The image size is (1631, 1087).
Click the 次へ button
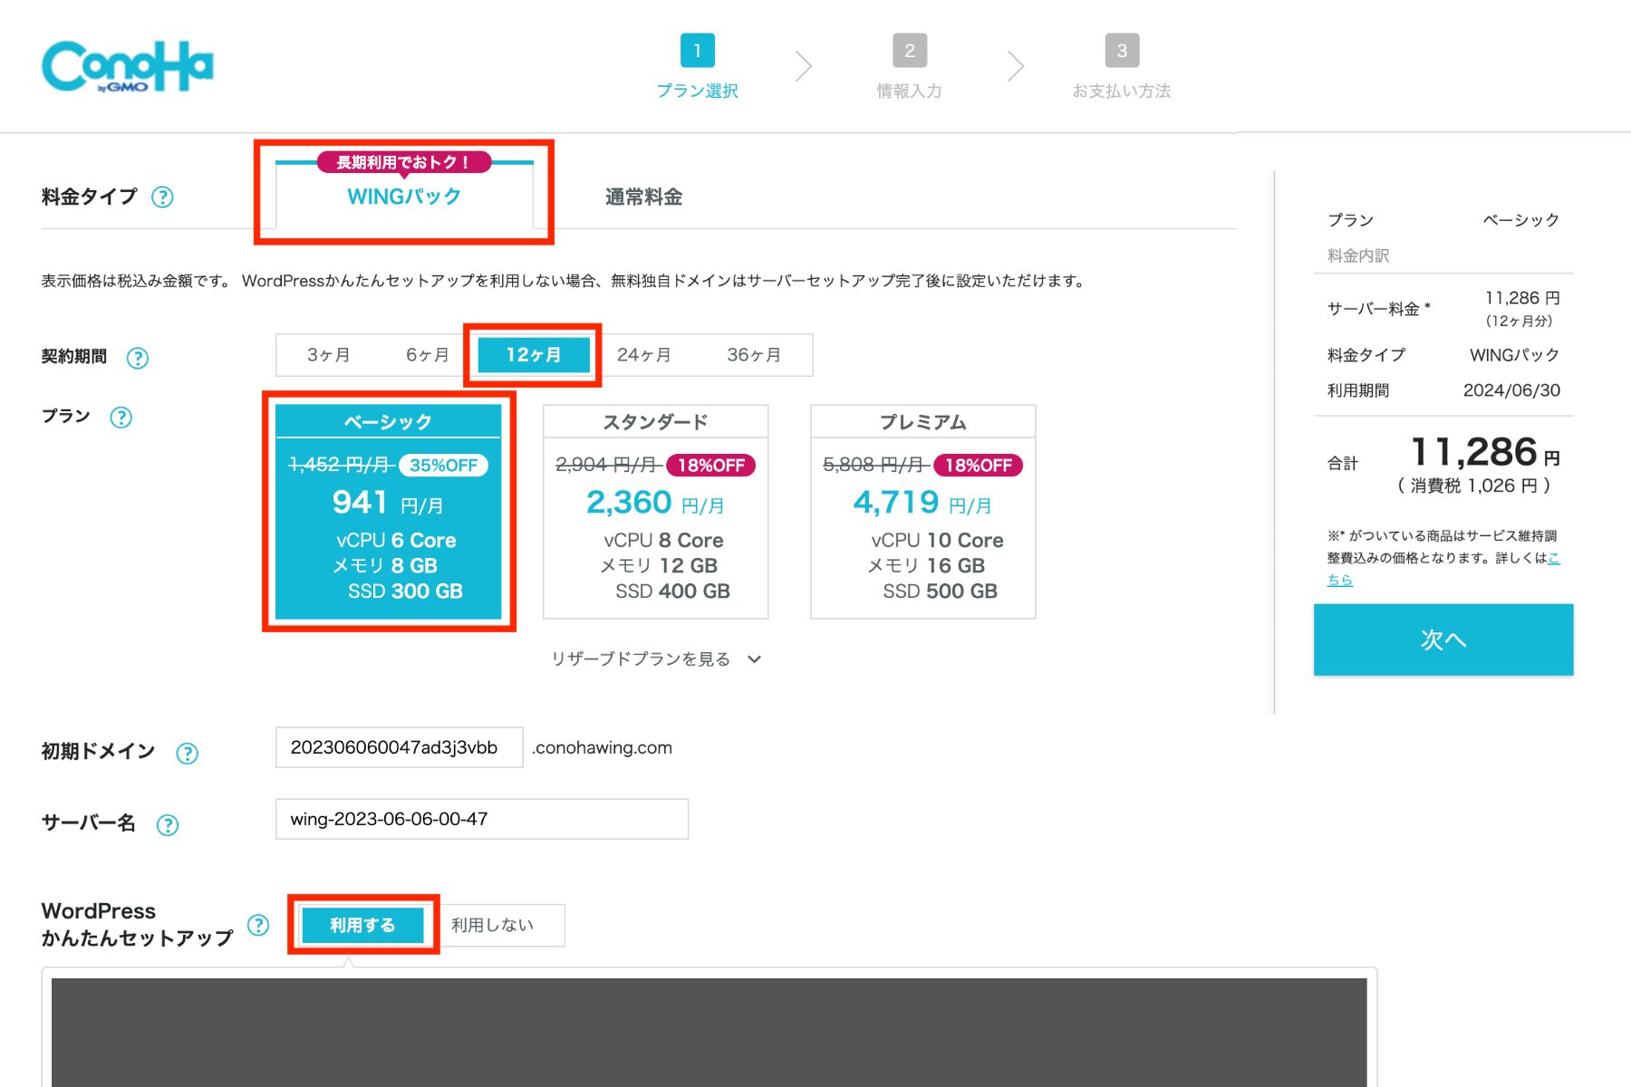pyautogui.click(x=1443, y=640)
